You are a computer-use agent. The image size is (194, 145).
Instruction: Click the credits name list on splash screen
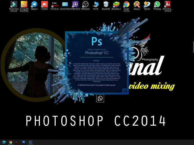click(x=97, y=72)
